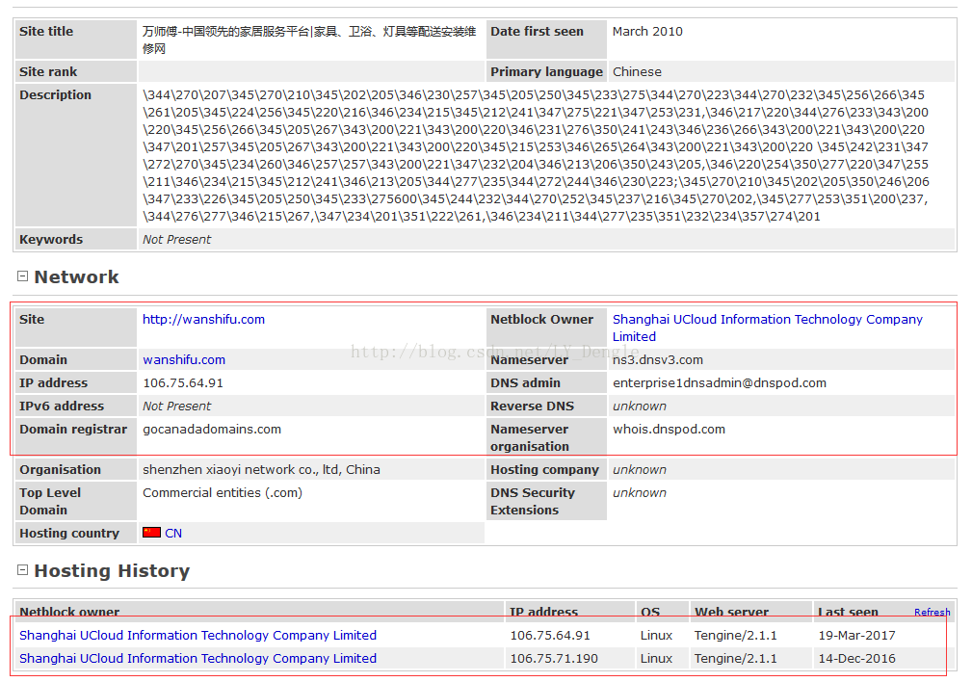This screenshot has width=972, height=682.
Task: Open Shanghai UCloud link for 106.75.64.91 row
Action: [x=197, y=635]
